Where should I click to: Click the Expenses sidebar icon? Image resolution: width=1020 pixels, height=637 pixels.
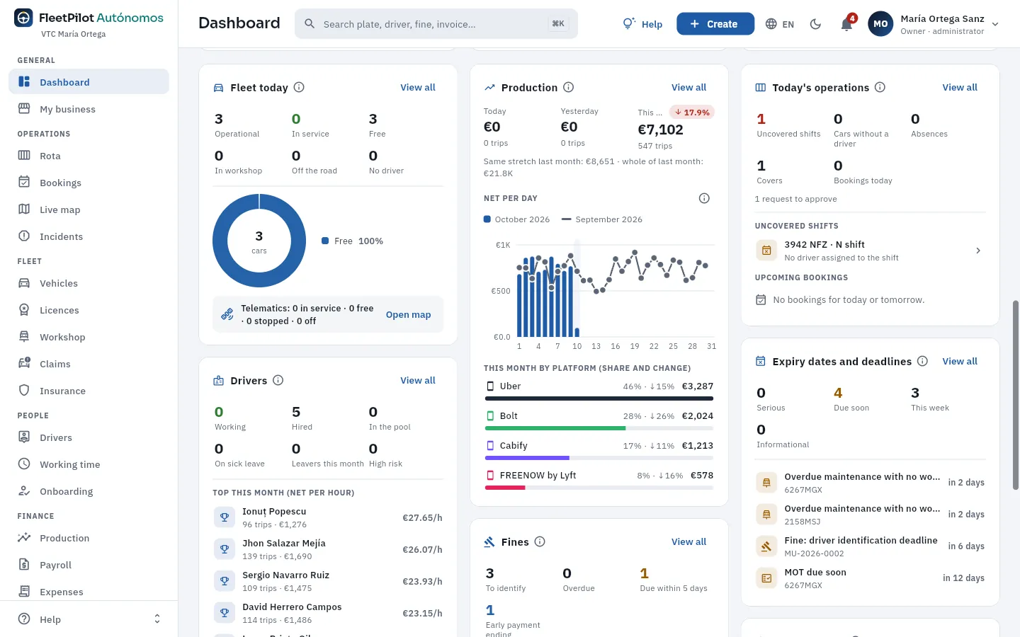pos(24,592)
